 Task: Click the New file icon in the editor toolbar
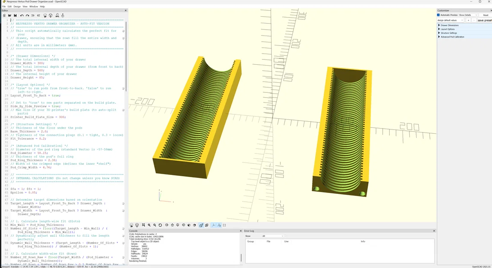tap(4, 15)
